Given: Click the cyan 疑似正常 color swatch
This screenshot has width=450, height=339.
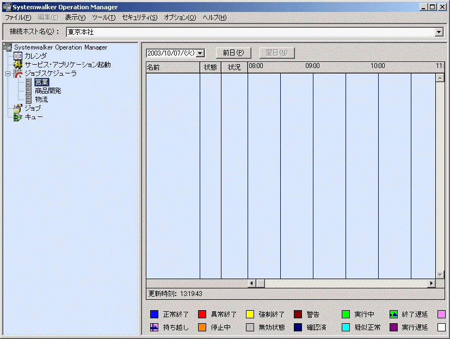Looking at the screenshot, I should pyautogui.click(x=346, y=327).
